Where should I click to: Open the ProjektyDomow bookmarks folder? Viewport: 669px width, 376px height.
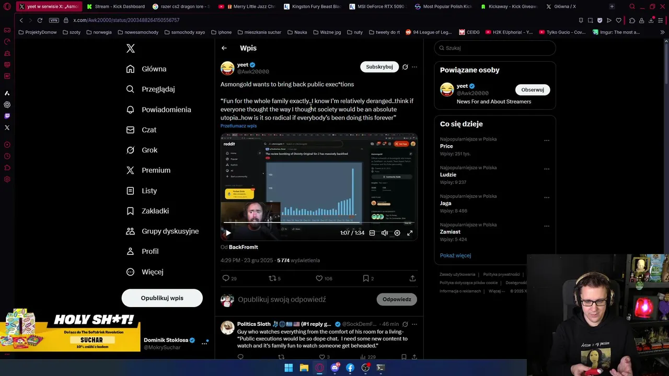point(38,32)
